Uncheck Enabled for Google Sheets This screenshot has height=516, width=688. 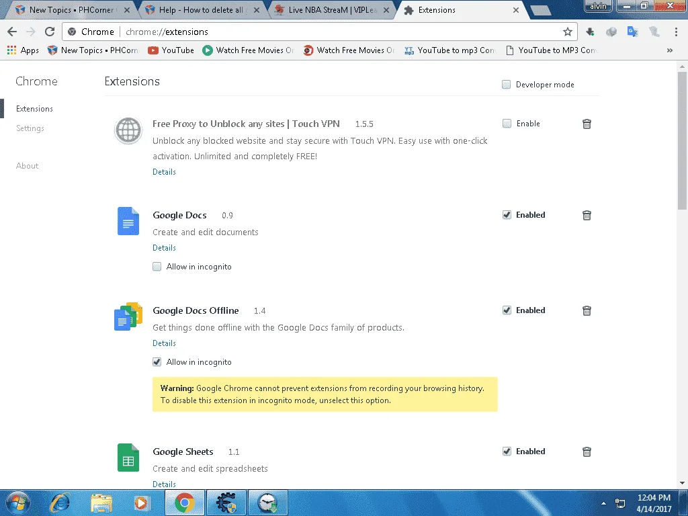[507, 451]
